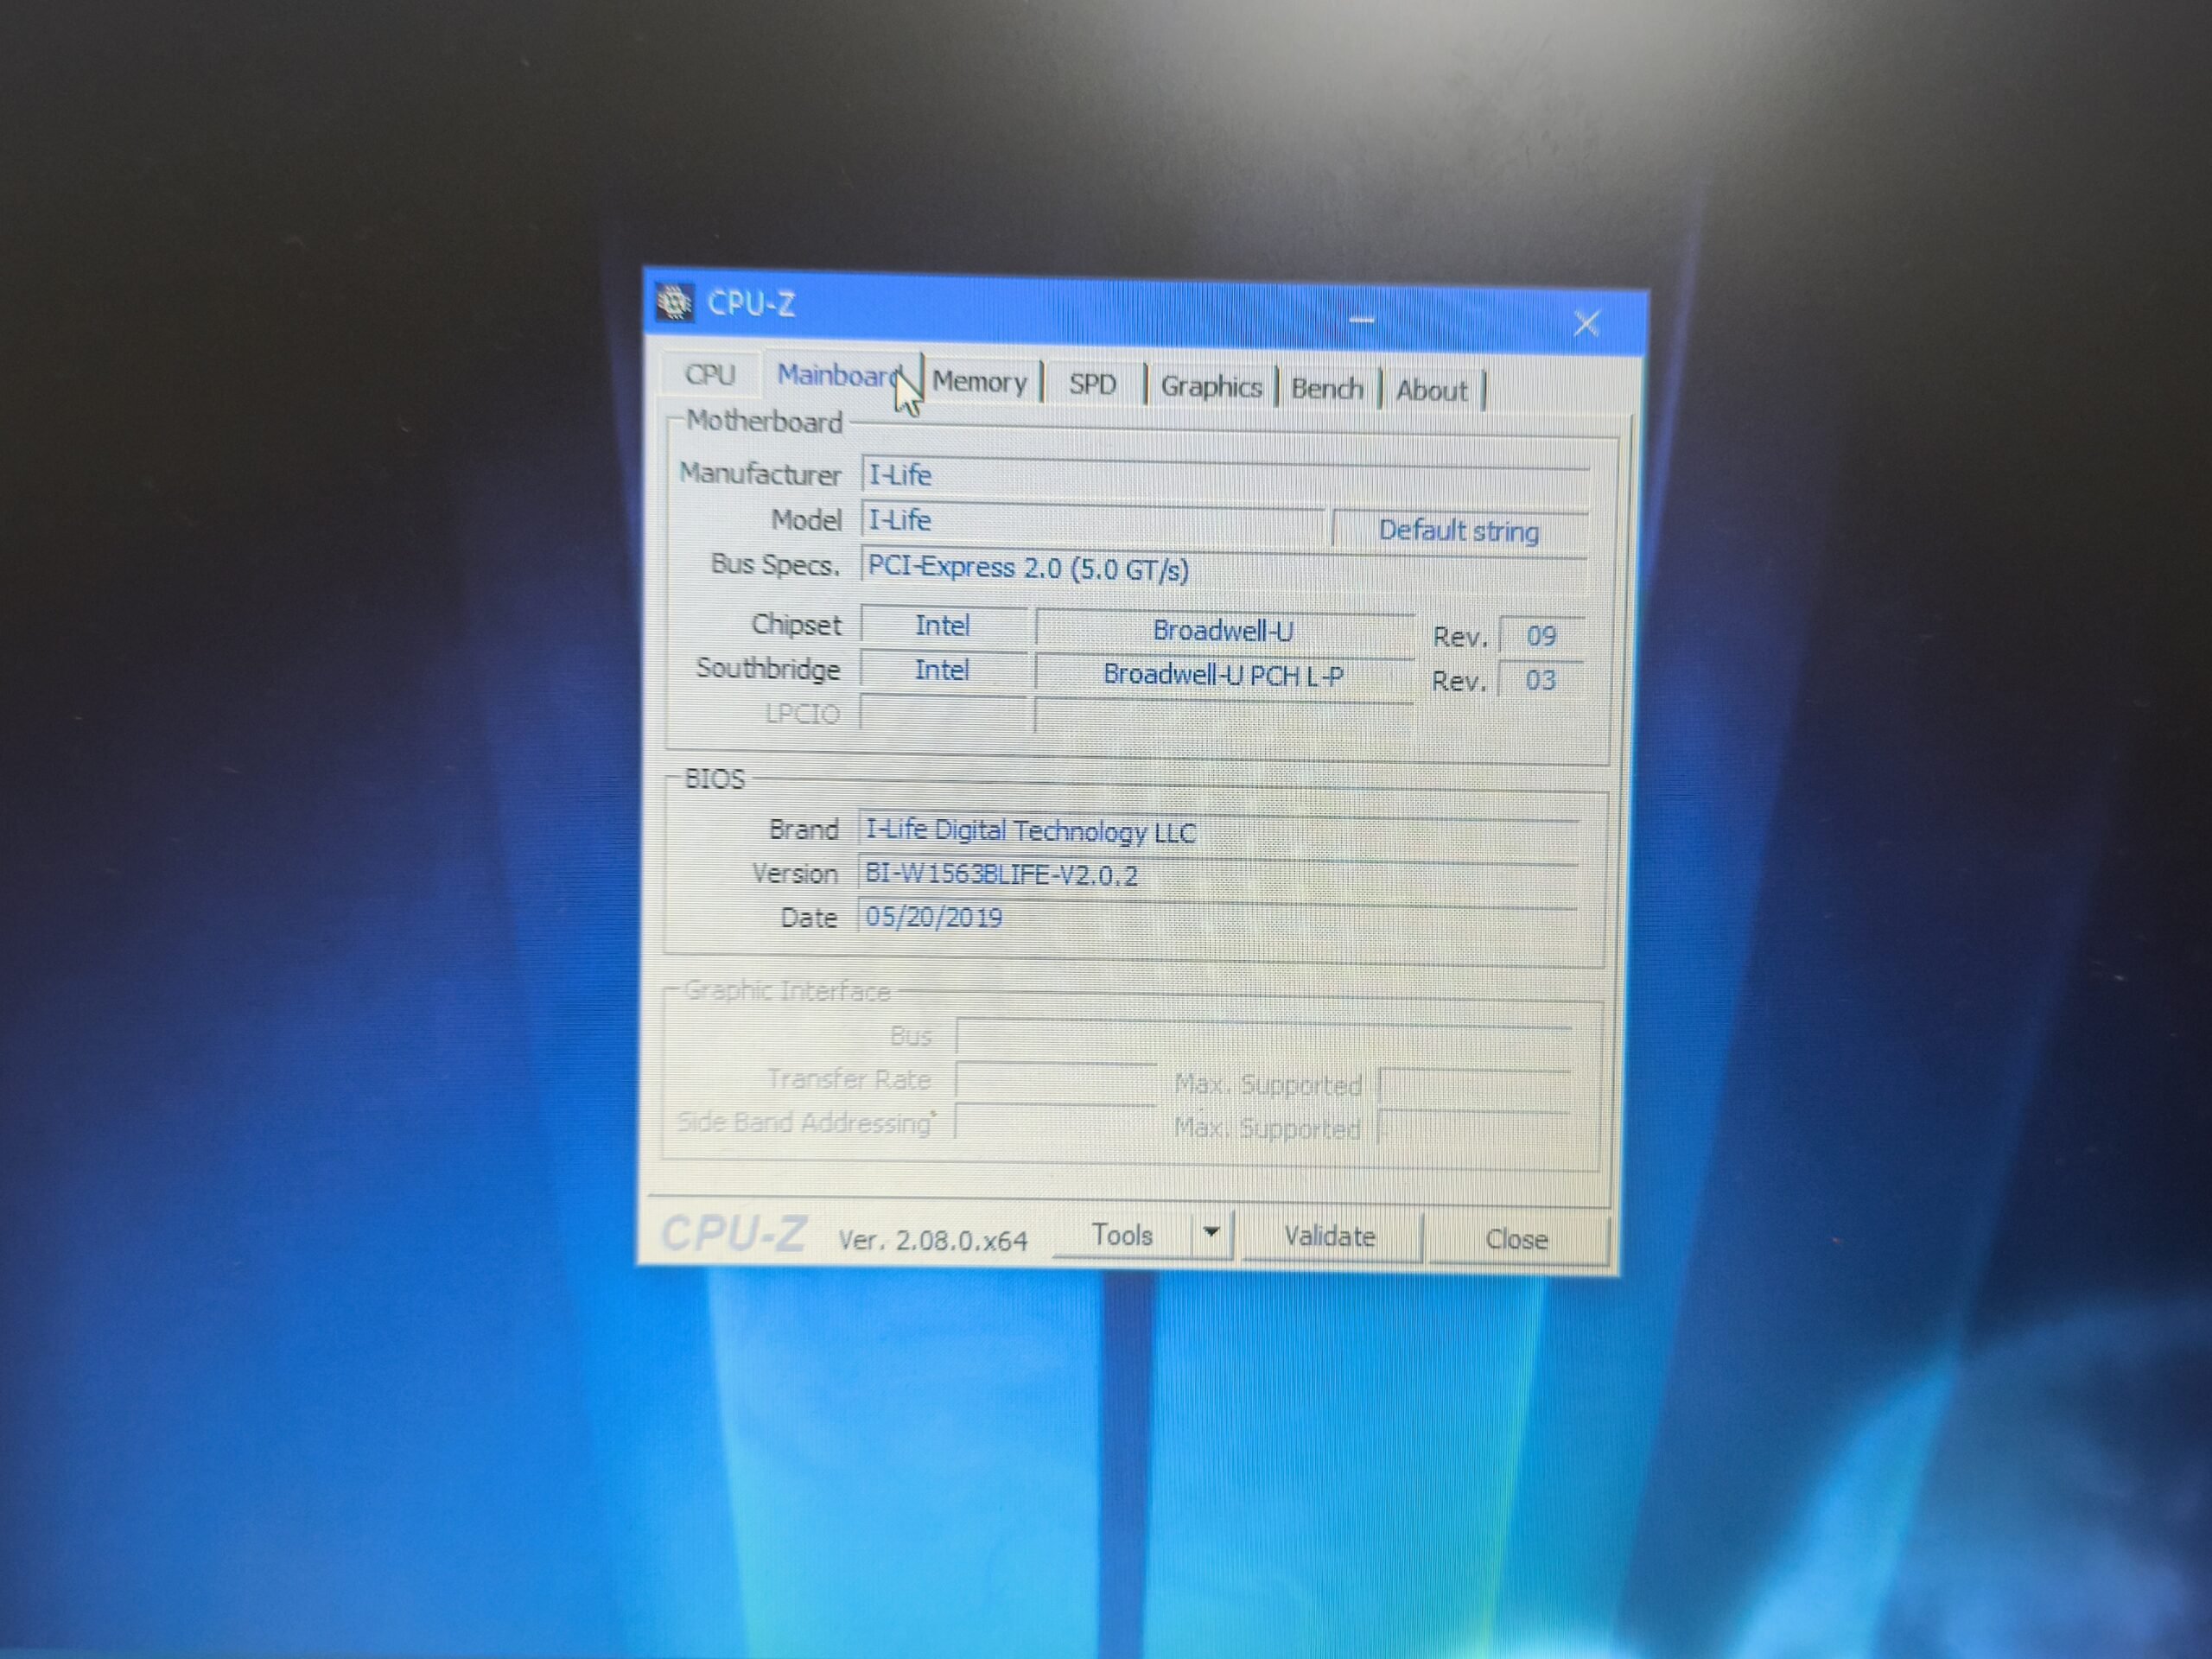
Task: Click the Close button at bottom
Action: click(1517, 1240)
